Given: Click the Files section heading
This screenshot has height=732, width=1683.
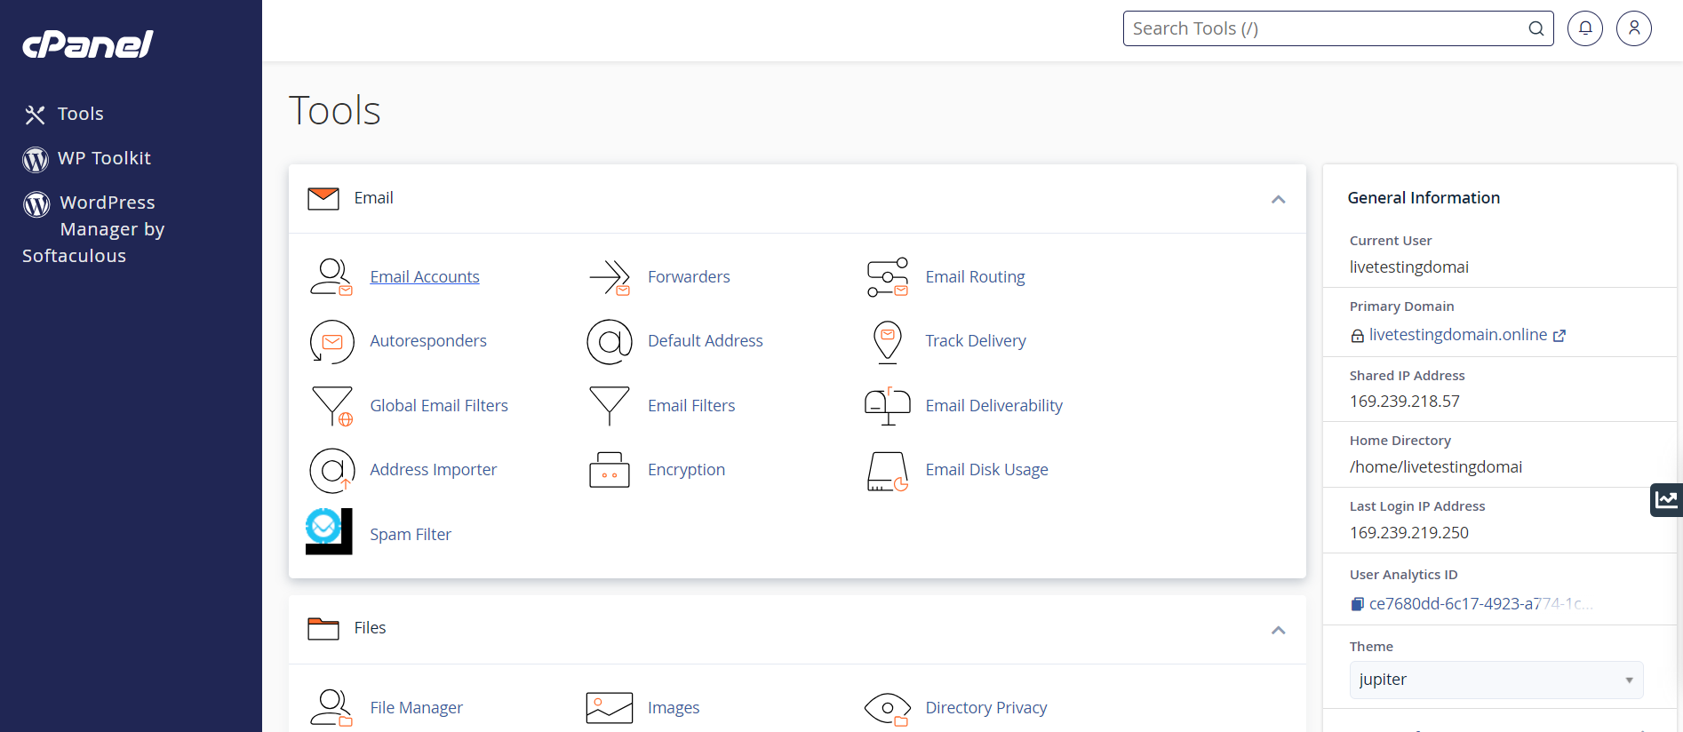Looking at the screenshot, I should (x=370, y=628).
